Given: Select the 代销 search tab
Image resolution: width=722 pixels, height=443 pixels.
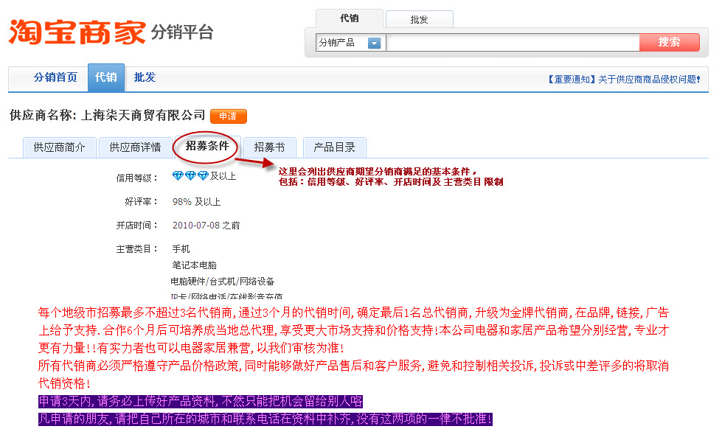Looking at the screenshot, I should pos(349,19).
